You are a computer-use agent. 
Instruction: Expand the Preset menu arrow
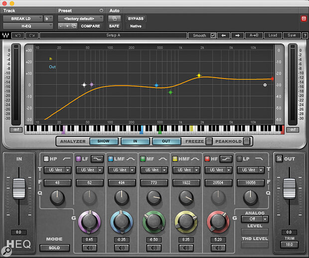(x=101, y=10)
